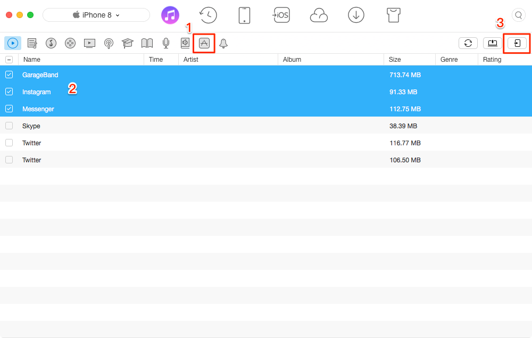Screen dimensions: 532x338
Task: Select the Music play-circle category icon
Action: tap(13, 43)
